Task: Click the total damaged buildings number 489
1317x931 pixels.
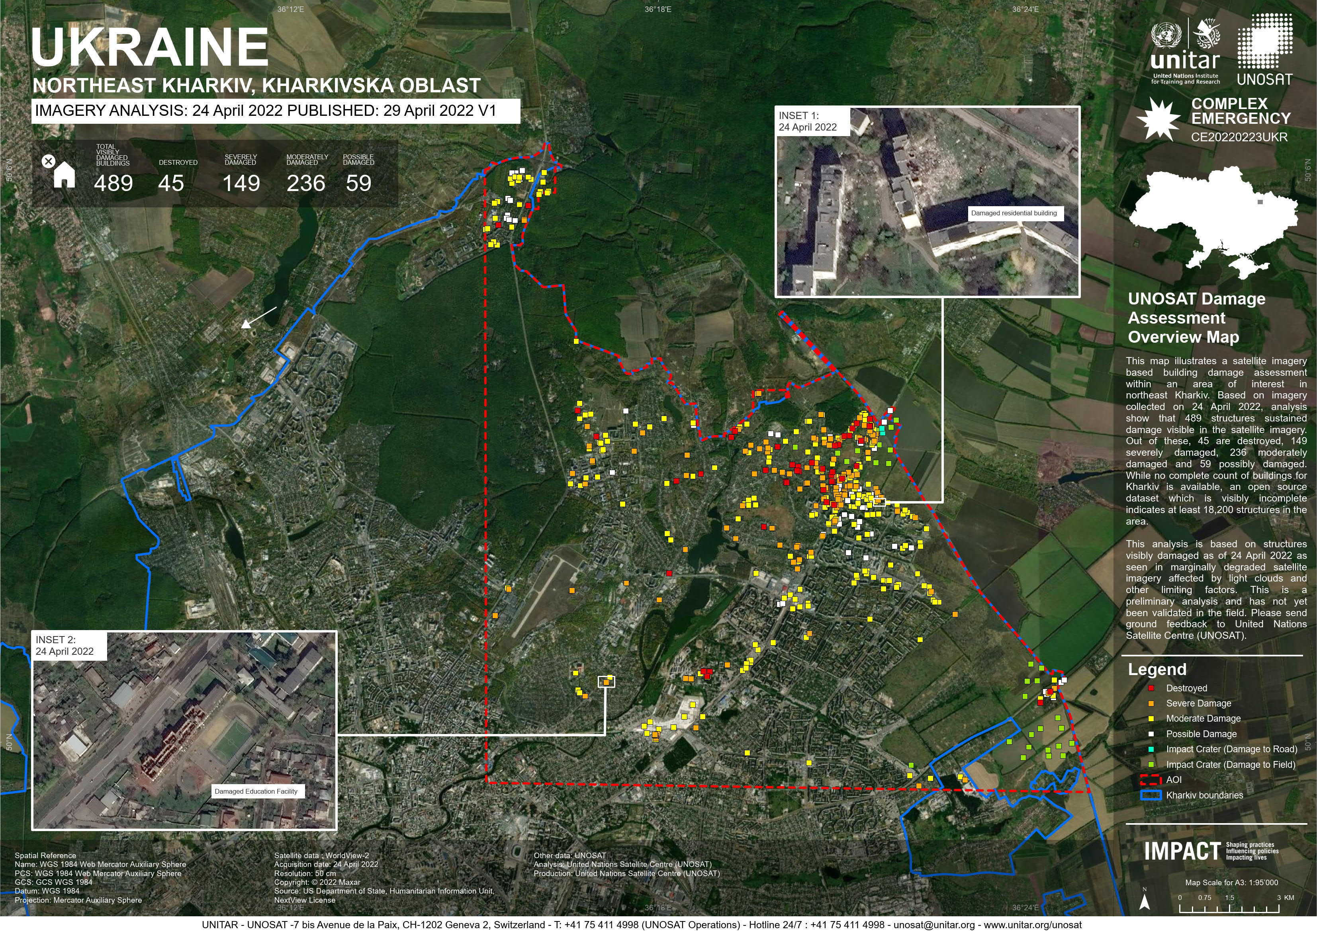Action: click(x=114, y=183)
